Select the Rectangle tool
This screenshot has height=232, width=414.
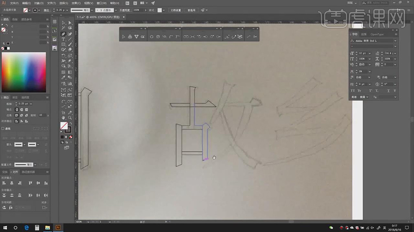63,45
